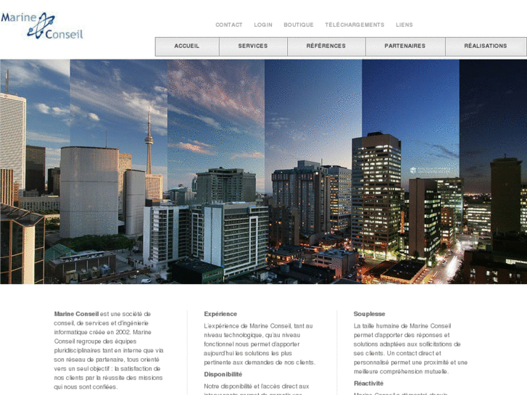The height and width of the screenshot is (395, 527).
Task: Open the TÉLÉCHARGEMENTS page
Action: point(354,25)
